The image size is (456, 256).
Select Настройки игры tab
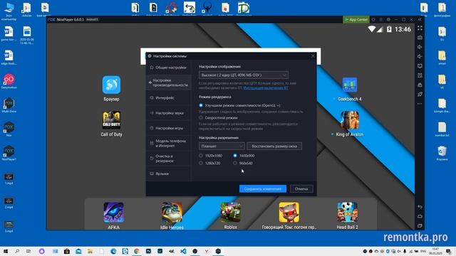point(169,128)
